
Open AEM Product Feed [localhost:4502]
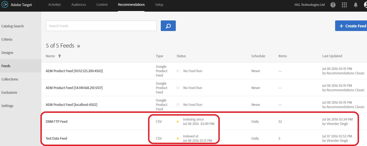(x=71, y=105)
